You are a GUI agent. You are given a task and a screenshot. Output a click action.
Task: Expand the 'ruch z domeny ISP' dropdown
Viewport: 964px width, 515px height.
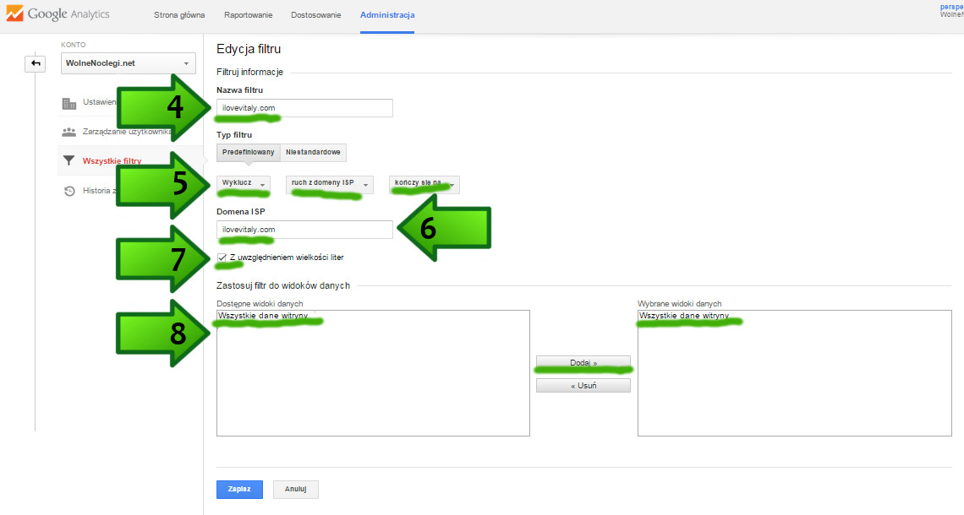click(x=329, y=183)
